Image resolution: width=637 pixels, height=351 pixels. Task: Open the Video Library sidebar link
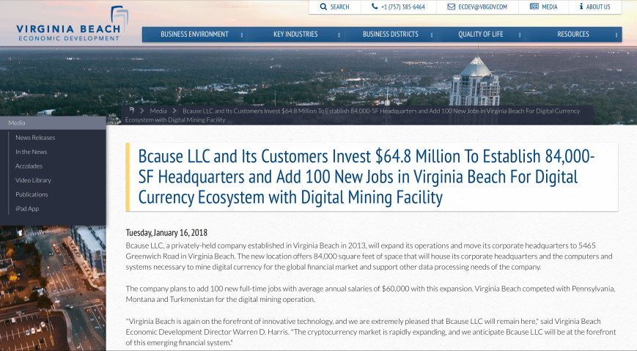[33, 180]
